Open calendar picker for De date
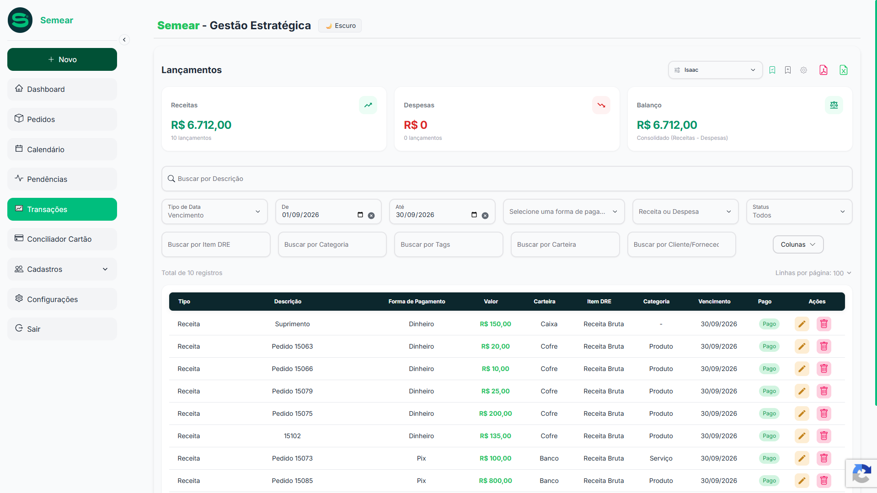 pos(360,215)
